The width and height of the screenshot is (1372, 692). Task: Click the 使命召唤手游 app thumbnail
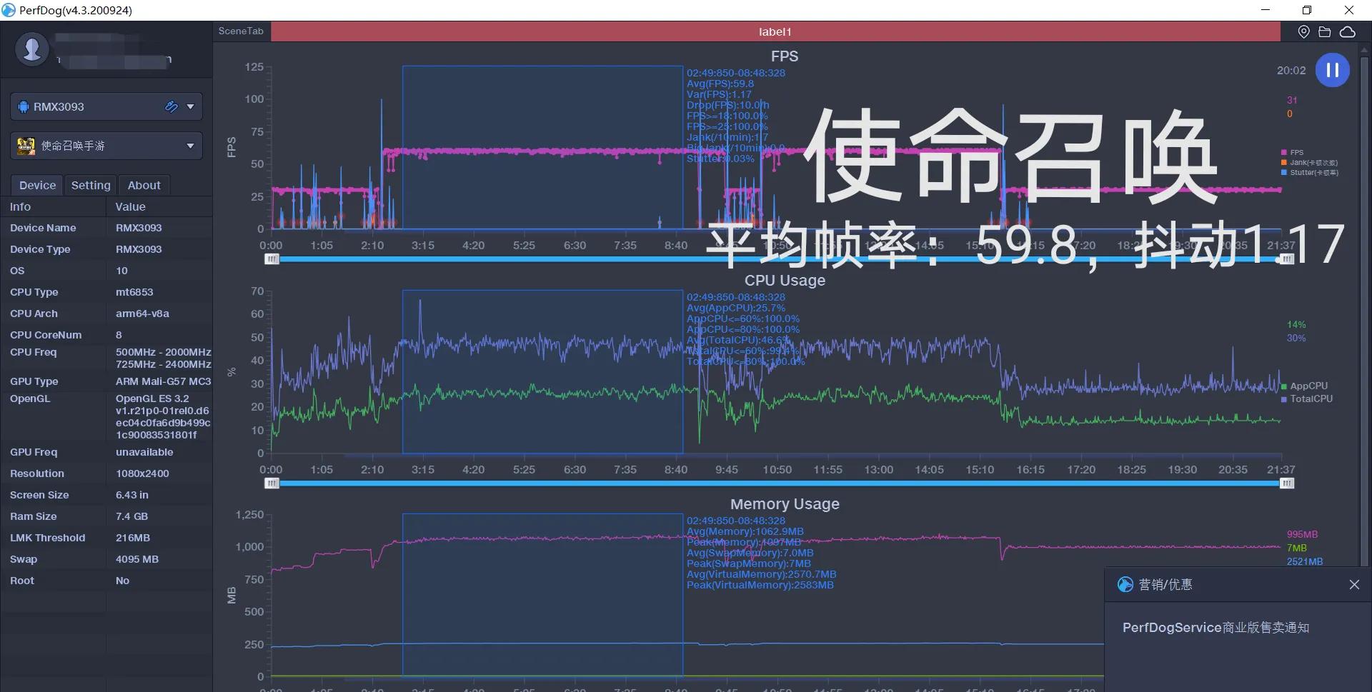pos(26,146)
